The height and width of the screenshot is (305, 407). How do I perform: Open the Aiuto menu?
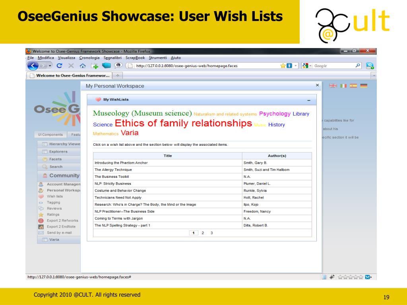[176, 58]
